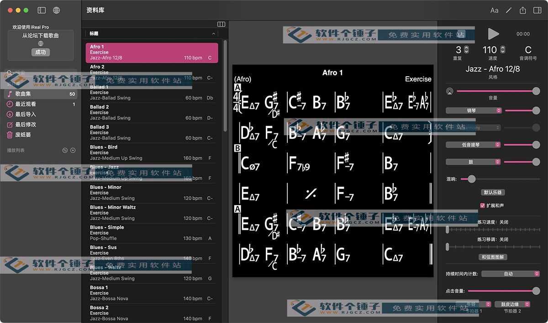The height and width of the screenshot is (323, 548).
Task: Change the key signature C
Action: [x=528, y=50]
